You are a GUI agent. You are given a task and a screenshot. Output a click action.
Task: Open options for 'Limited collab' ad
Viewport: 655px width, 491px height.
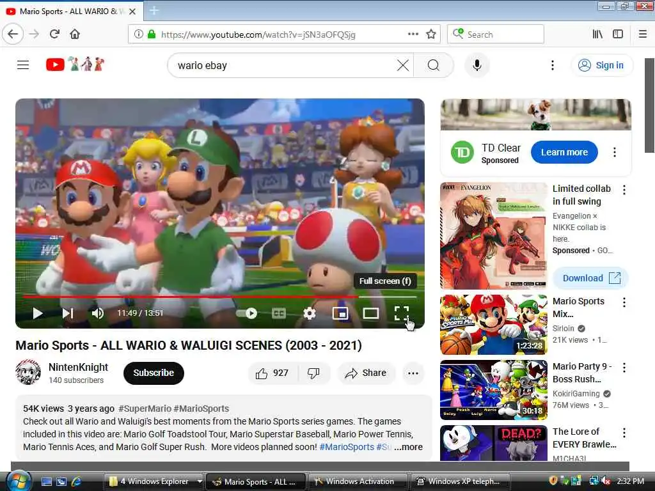point(624,190)
